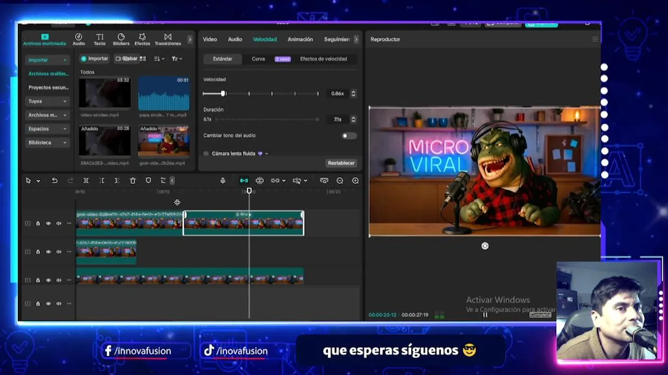Collapse the Importar sidebar section
This screenshot has height=375, width=668.
[x=47, y=60]
